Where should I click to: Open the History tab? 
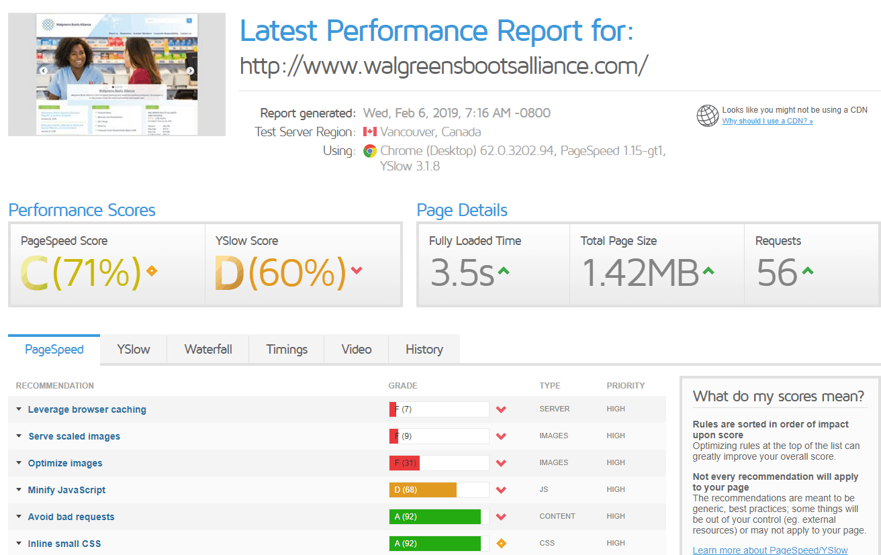click(x=424, y=350)
